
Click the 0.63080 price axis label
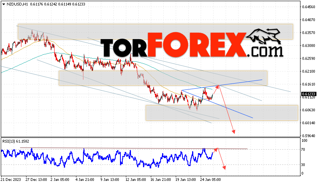click(309, 46)
